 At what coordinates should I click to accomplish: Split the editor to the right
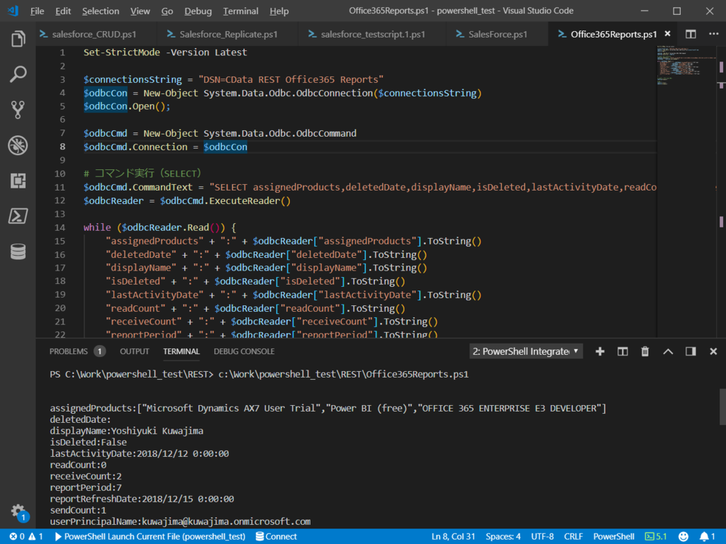(691, 34)
